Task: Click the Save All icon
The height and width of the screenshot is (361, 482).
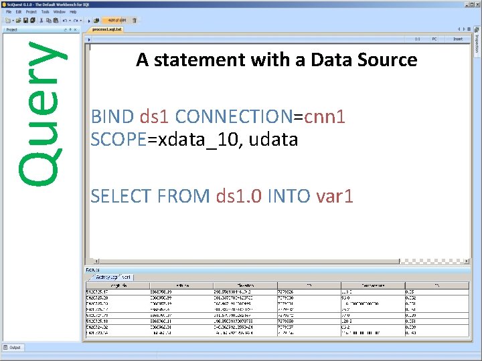Action: coord(33,21)
